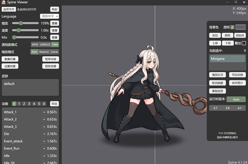The height and width of the screenshot is (164, 248).
Task: Click the Spine Viewer app icon in title bar
Action: click(x=3, y=2)
